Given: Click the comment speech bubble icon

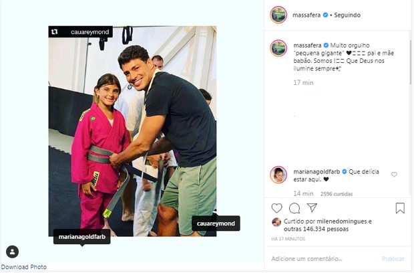Looking at the screenshot, I should (294, 208).
